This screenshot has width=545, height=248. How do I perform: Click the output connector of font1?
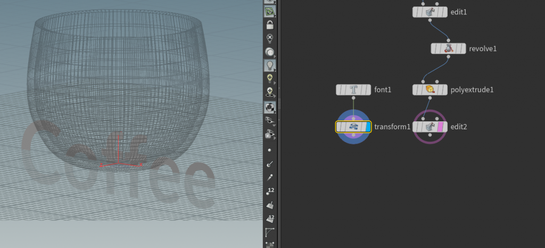(353, 98)
